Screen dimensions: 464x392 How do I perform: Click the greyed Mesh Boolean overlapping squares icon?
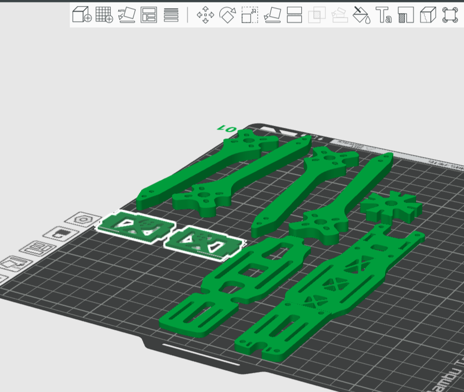316,15
